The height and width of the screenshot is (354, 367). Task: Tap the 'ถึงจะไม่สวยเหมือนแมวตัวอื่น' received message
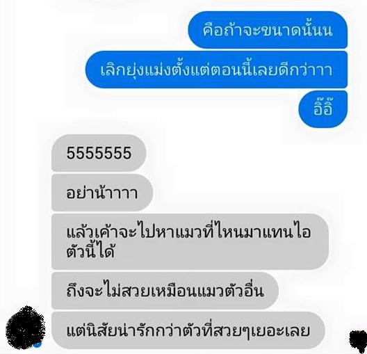click(x=165, y=291)
